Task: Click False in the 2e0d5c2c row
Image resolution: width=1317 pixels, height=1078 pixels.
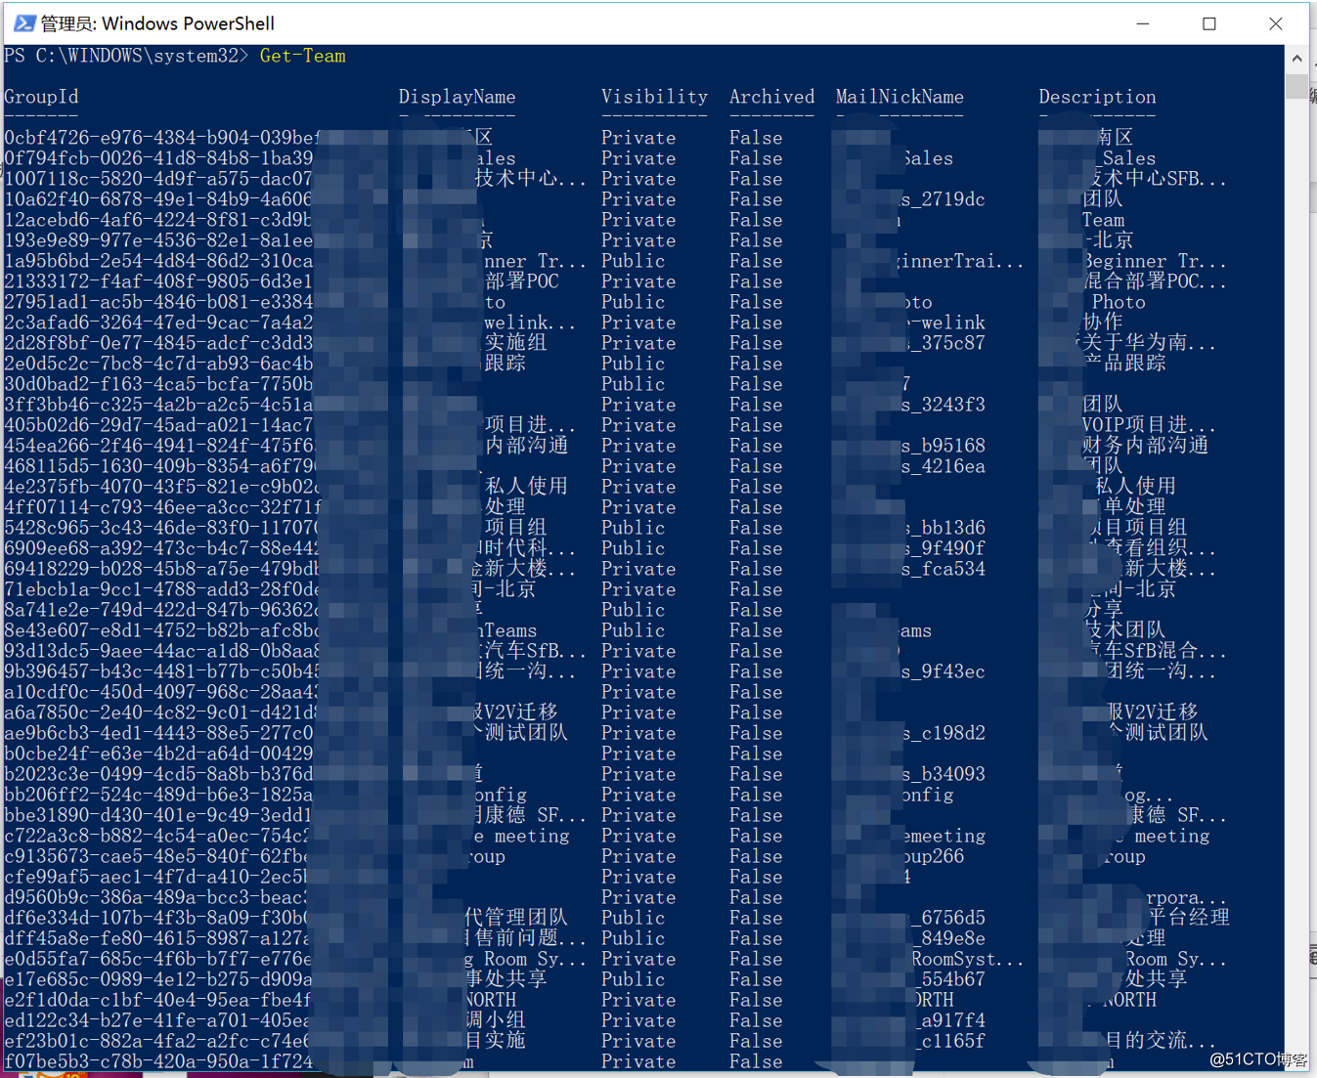Action: pos(756,364)
